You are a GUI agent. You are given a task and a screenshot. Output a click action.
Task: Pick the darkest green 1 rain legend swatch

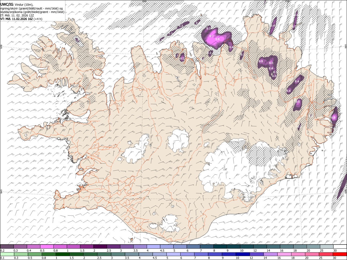pos(62,254)
